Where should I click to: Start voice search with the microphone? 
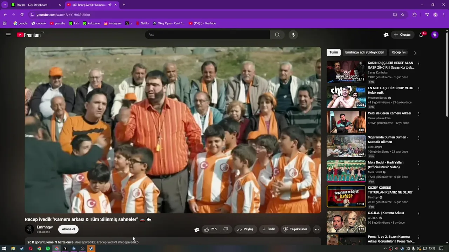293,35
